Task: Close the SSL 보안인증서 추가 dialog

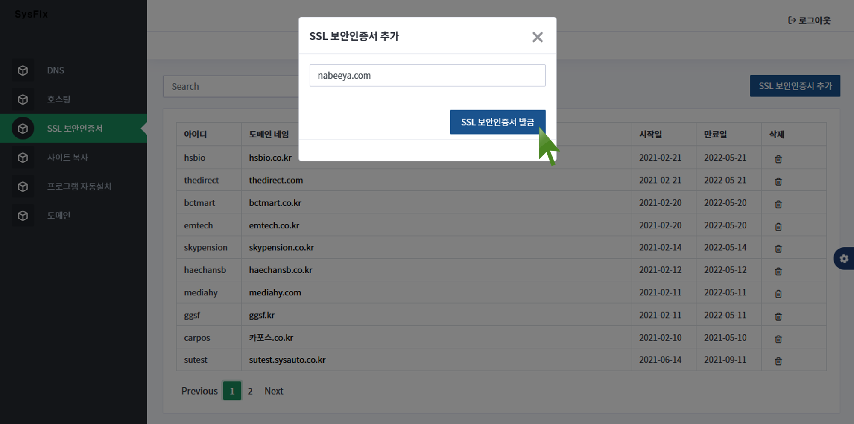Action: [x=537, y=37]
